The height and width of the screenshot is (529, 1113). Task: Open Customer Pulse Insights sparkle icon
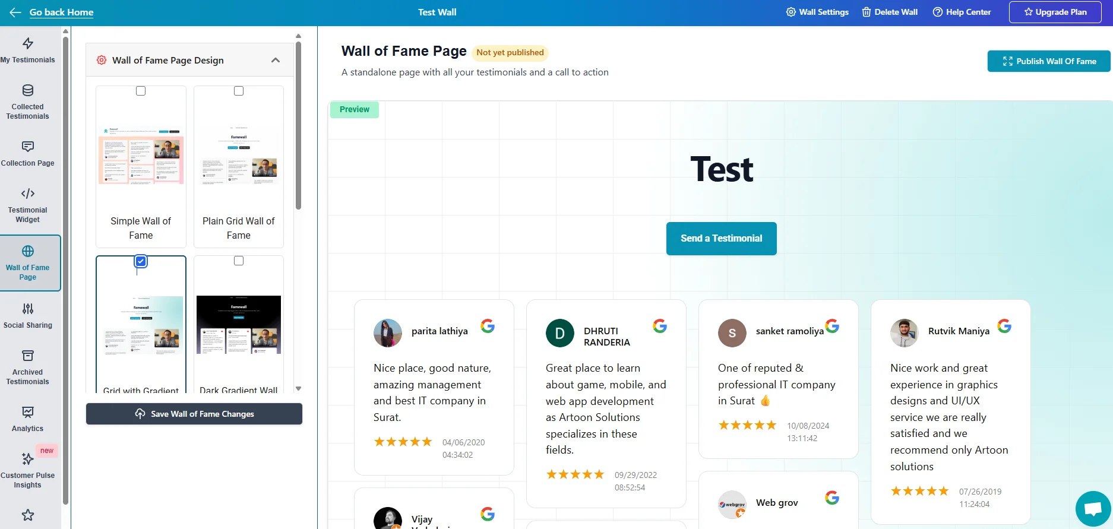[28, 459]
